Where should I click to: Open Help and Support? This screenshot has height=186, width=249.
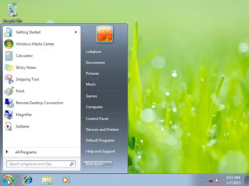100,151
